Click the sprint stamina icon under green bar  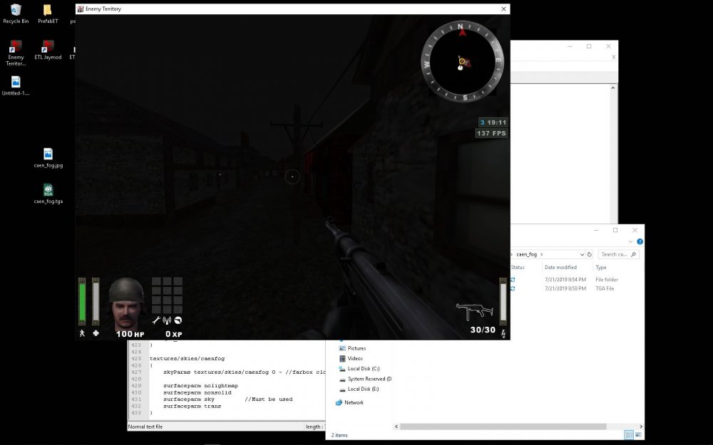pyautogui.click(x=82, y=333)
